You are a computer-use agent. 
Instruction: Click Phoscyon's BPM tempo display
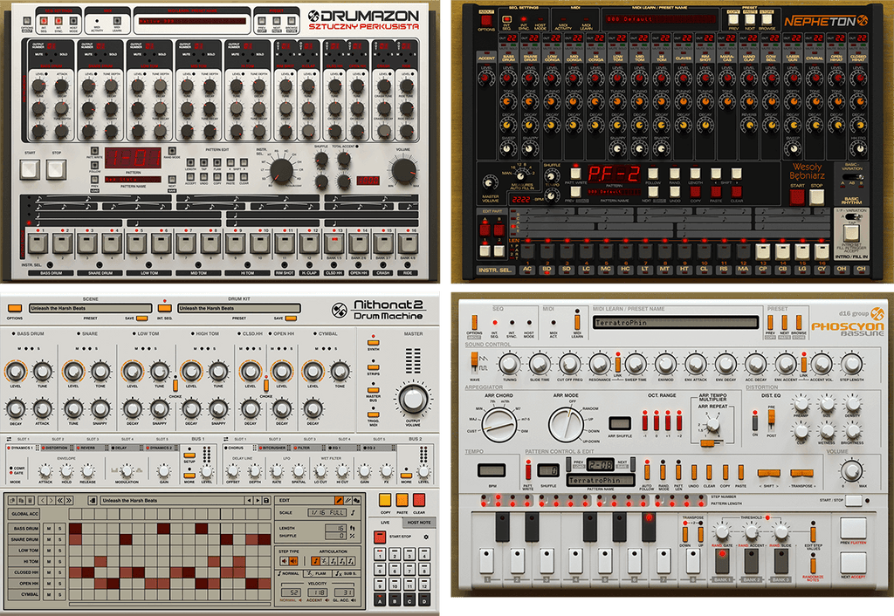492,470
